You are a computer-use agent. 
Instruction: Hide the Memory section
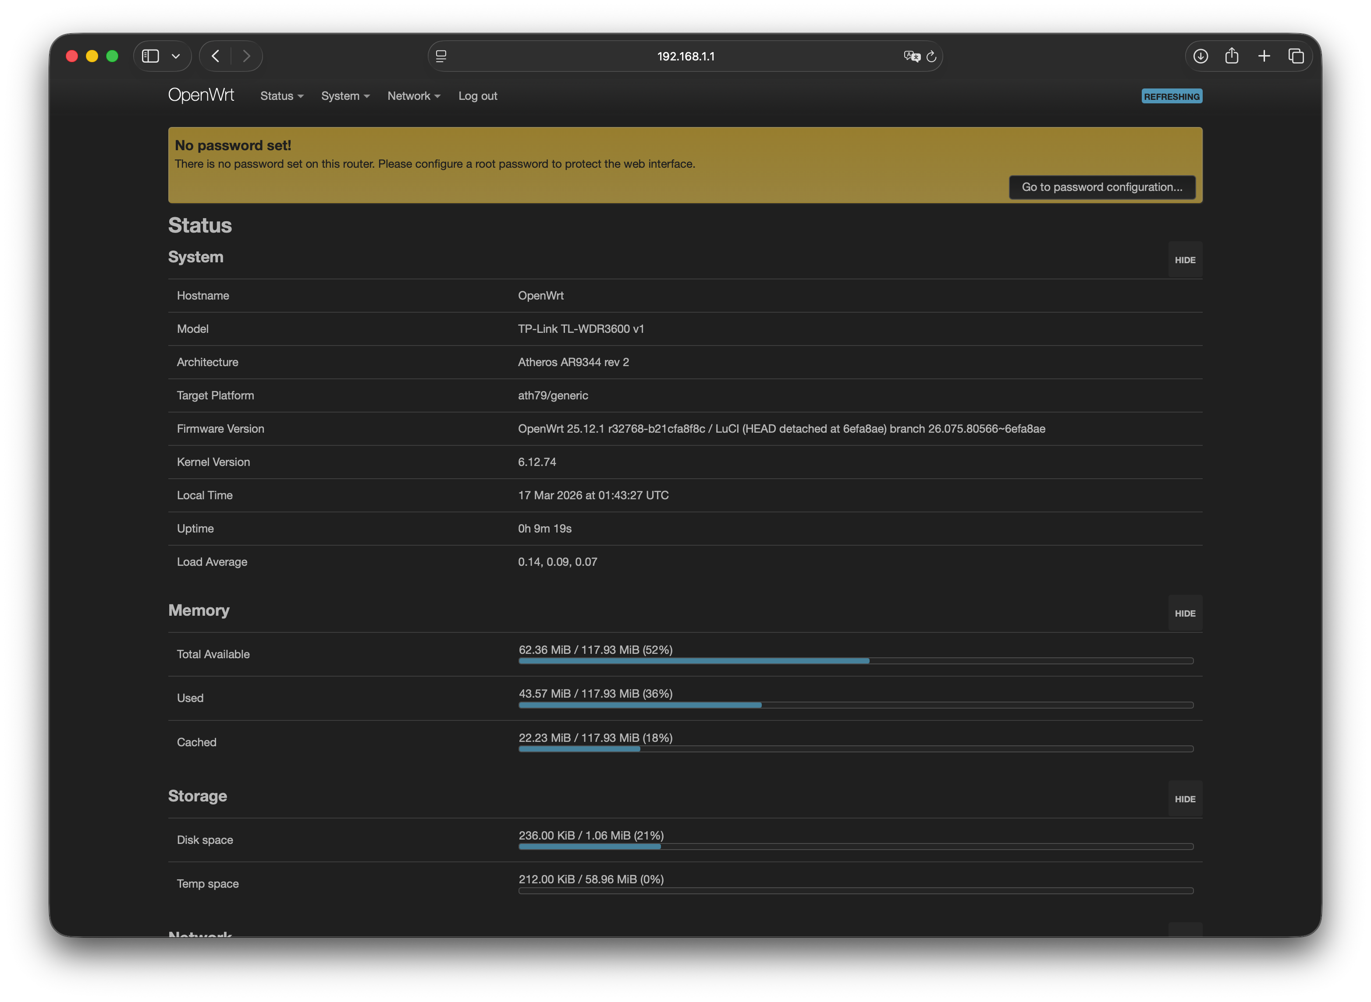pos(1184,614)
